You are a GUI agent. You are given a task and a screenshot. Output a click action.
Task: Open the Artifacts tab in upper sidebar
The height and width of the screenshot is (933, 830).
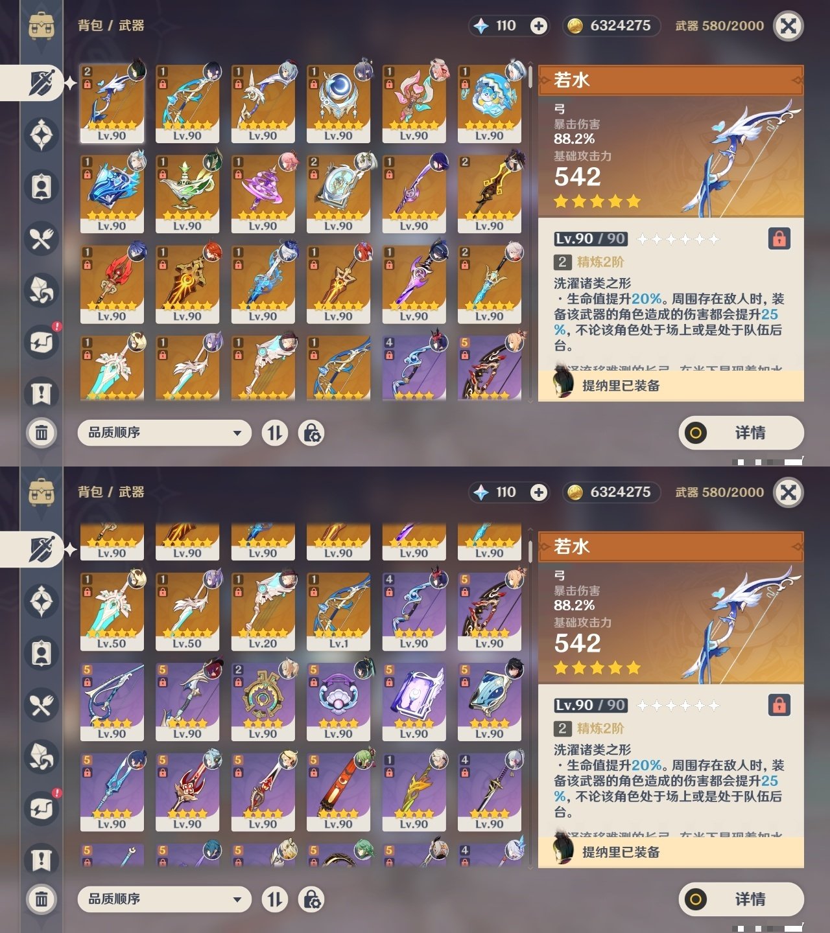[41, 135]
